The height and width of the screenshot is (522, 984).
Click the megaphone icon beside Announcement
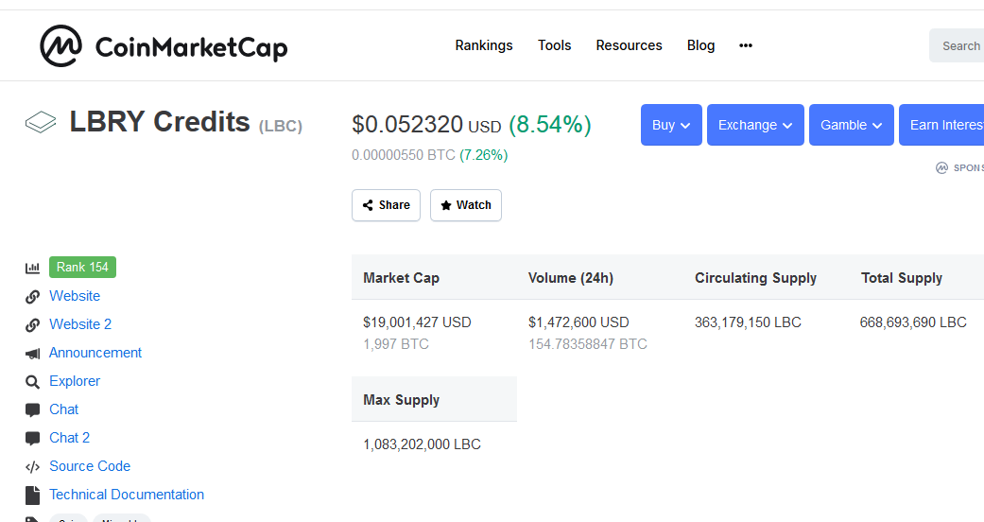pos(33,353)
